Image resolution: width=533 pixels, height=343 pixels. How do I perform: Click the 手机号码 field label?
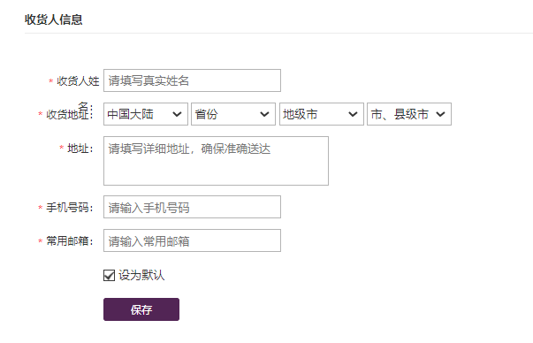click(x=69, y=208)
